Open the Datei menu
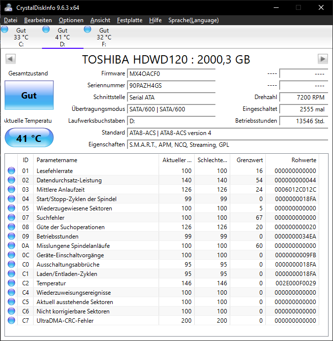The width and height of the screenshot is (333, 341). pyautogui.click(x=10, y=20)
